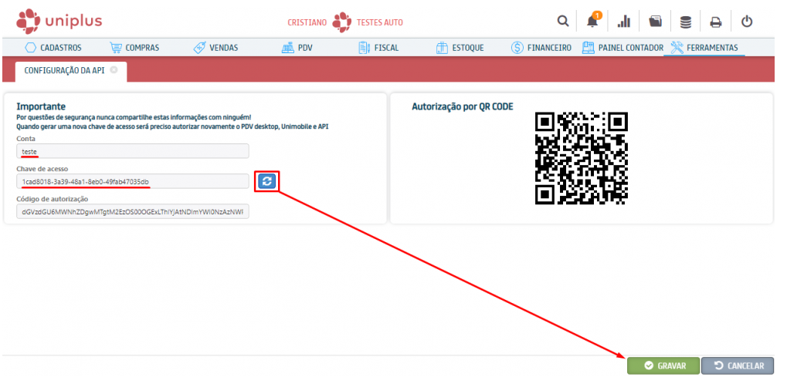Open the Cadastros menu

click(x=53, y=48)
